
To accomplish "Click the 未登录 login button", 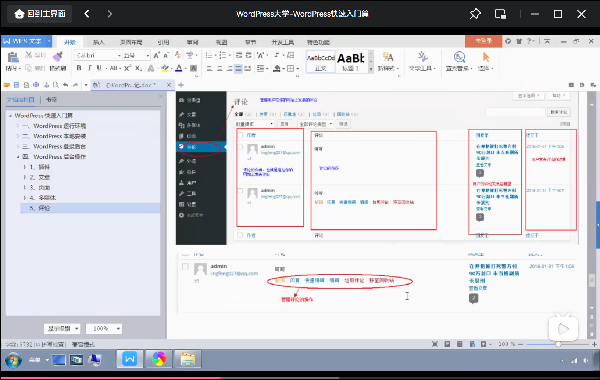I will (x=483, y=41).
